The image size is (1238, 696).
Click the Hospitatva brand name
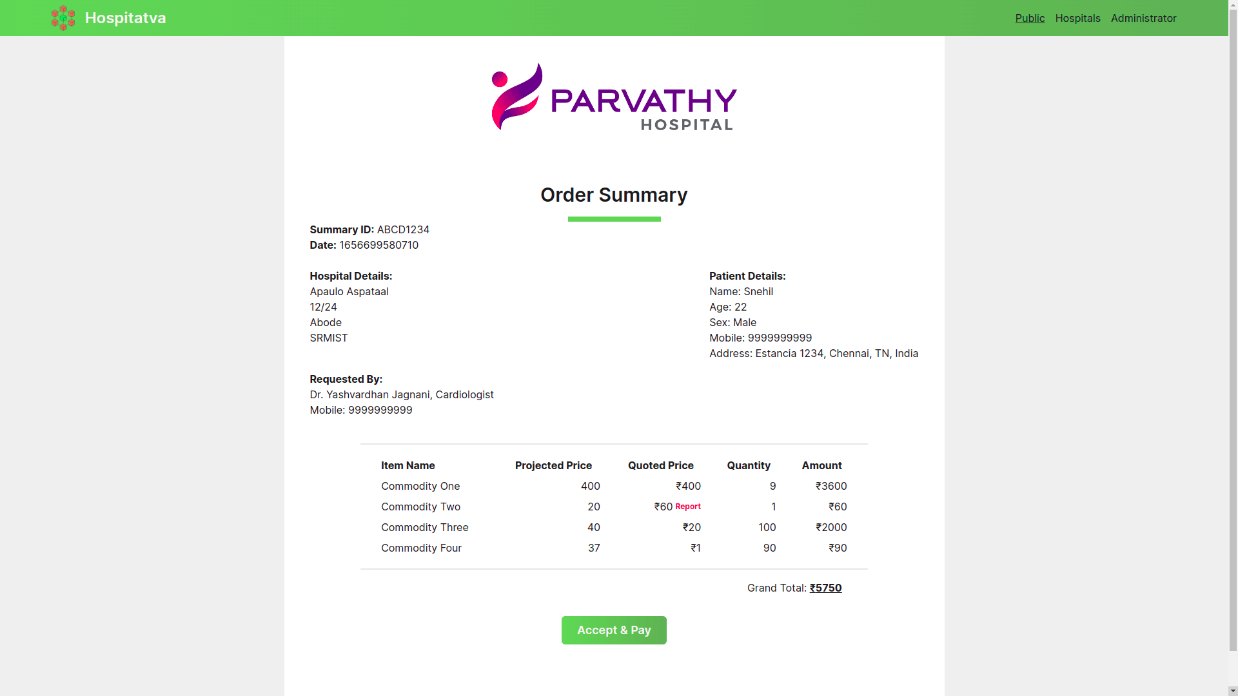coord(125,18)
